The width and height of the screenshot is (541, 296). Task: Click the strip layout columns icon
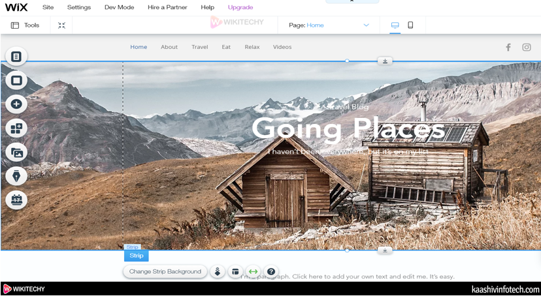(x=235, y=272)
